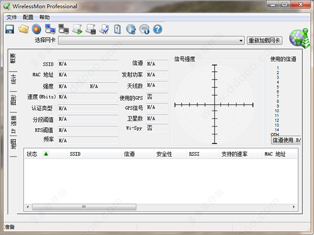Screen dimensions: 314x235
Task: Switch to the IP 连接 vertical tab
Action: pyautogui.click(x=13, y=124)
